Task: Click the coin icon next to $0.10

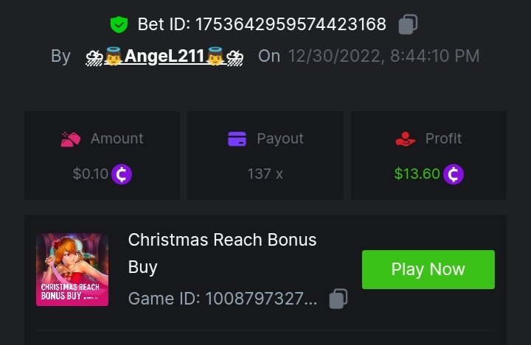Action: (122, 174)
